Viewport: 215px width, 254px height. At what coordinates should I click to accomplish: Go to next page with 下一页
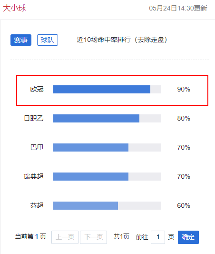[x=93, y=237]
